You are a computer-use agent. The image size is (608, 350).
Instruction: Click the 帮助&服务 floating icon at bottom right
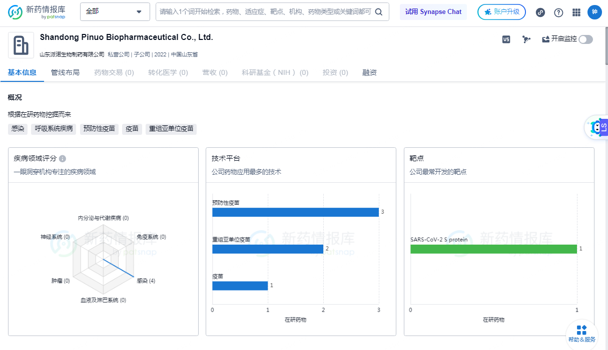581,334
